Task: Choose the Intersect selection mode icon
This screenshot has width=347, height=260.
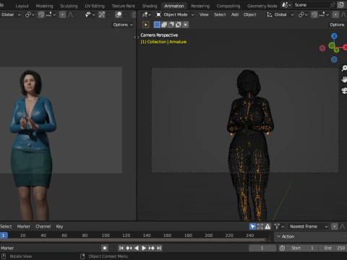Action: pos(185,25)
